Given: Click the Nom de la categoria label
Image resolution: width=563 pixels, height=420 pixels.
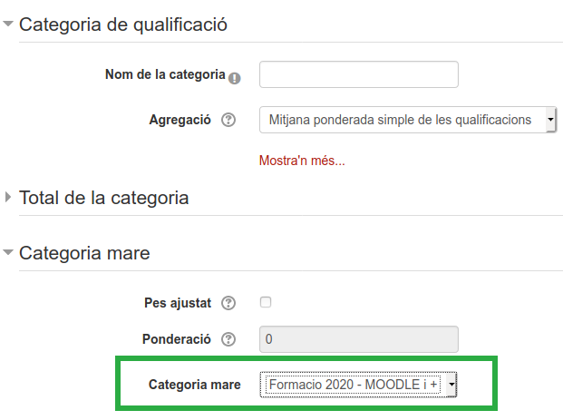Looking at the screenshot, I should point(165,74).
